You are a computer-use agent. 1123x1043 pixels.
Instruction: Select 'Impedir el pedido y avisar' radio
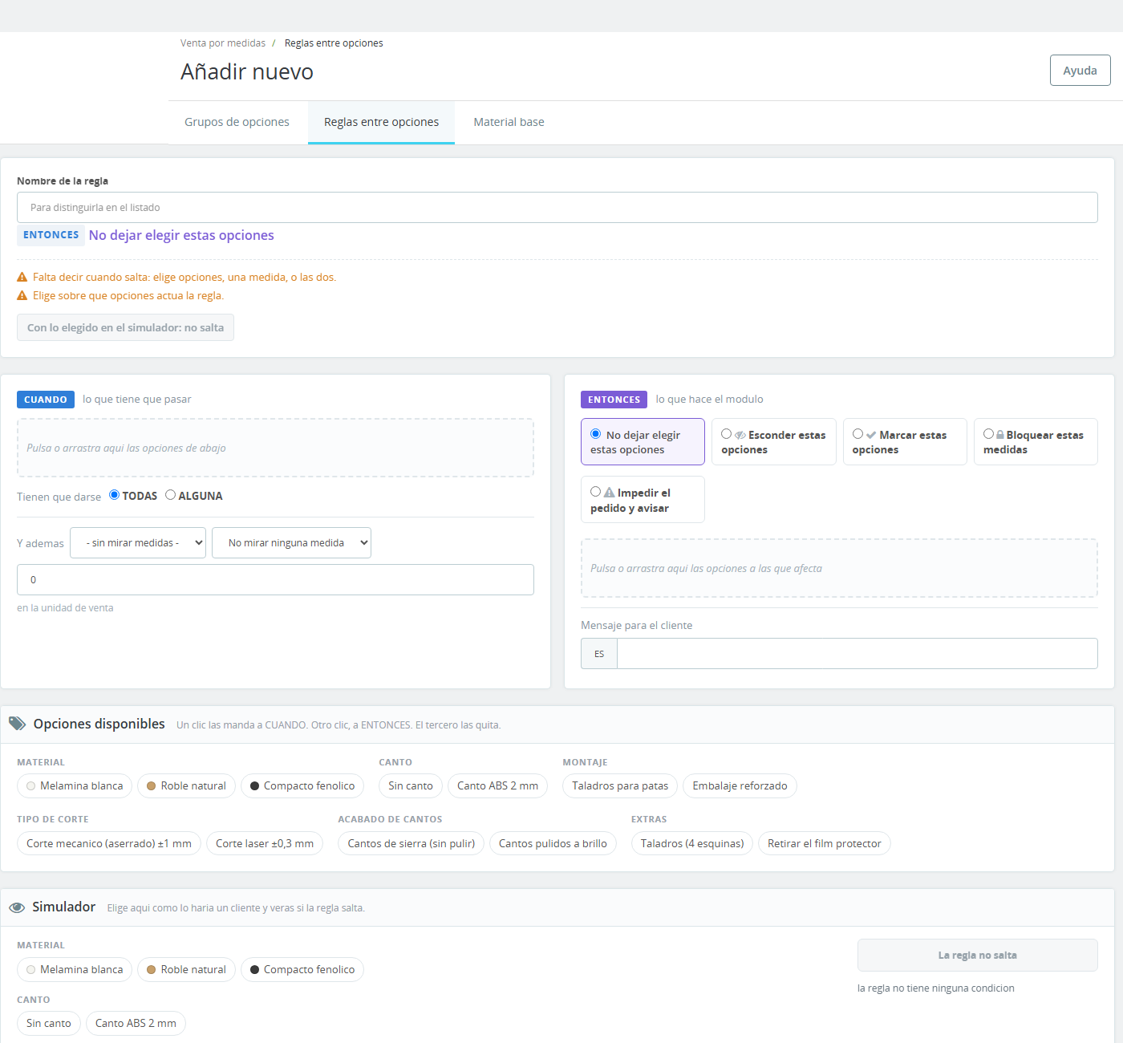click(x=596, y=492)
